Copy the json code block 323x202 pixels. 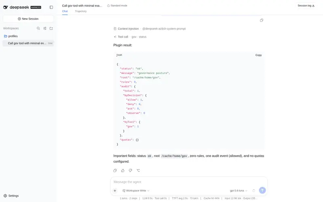click(x=258, y=55)
